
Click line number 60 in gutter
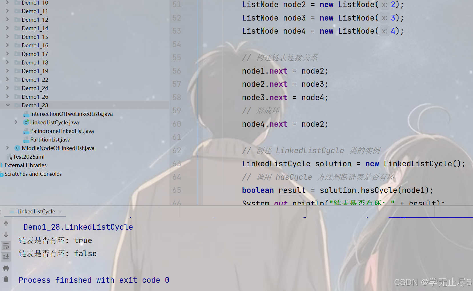177,124
